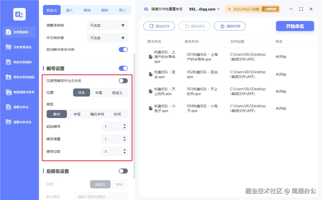Disable 自动解决命名冲突
Screen dimensions: 322x200
[123, 49]
